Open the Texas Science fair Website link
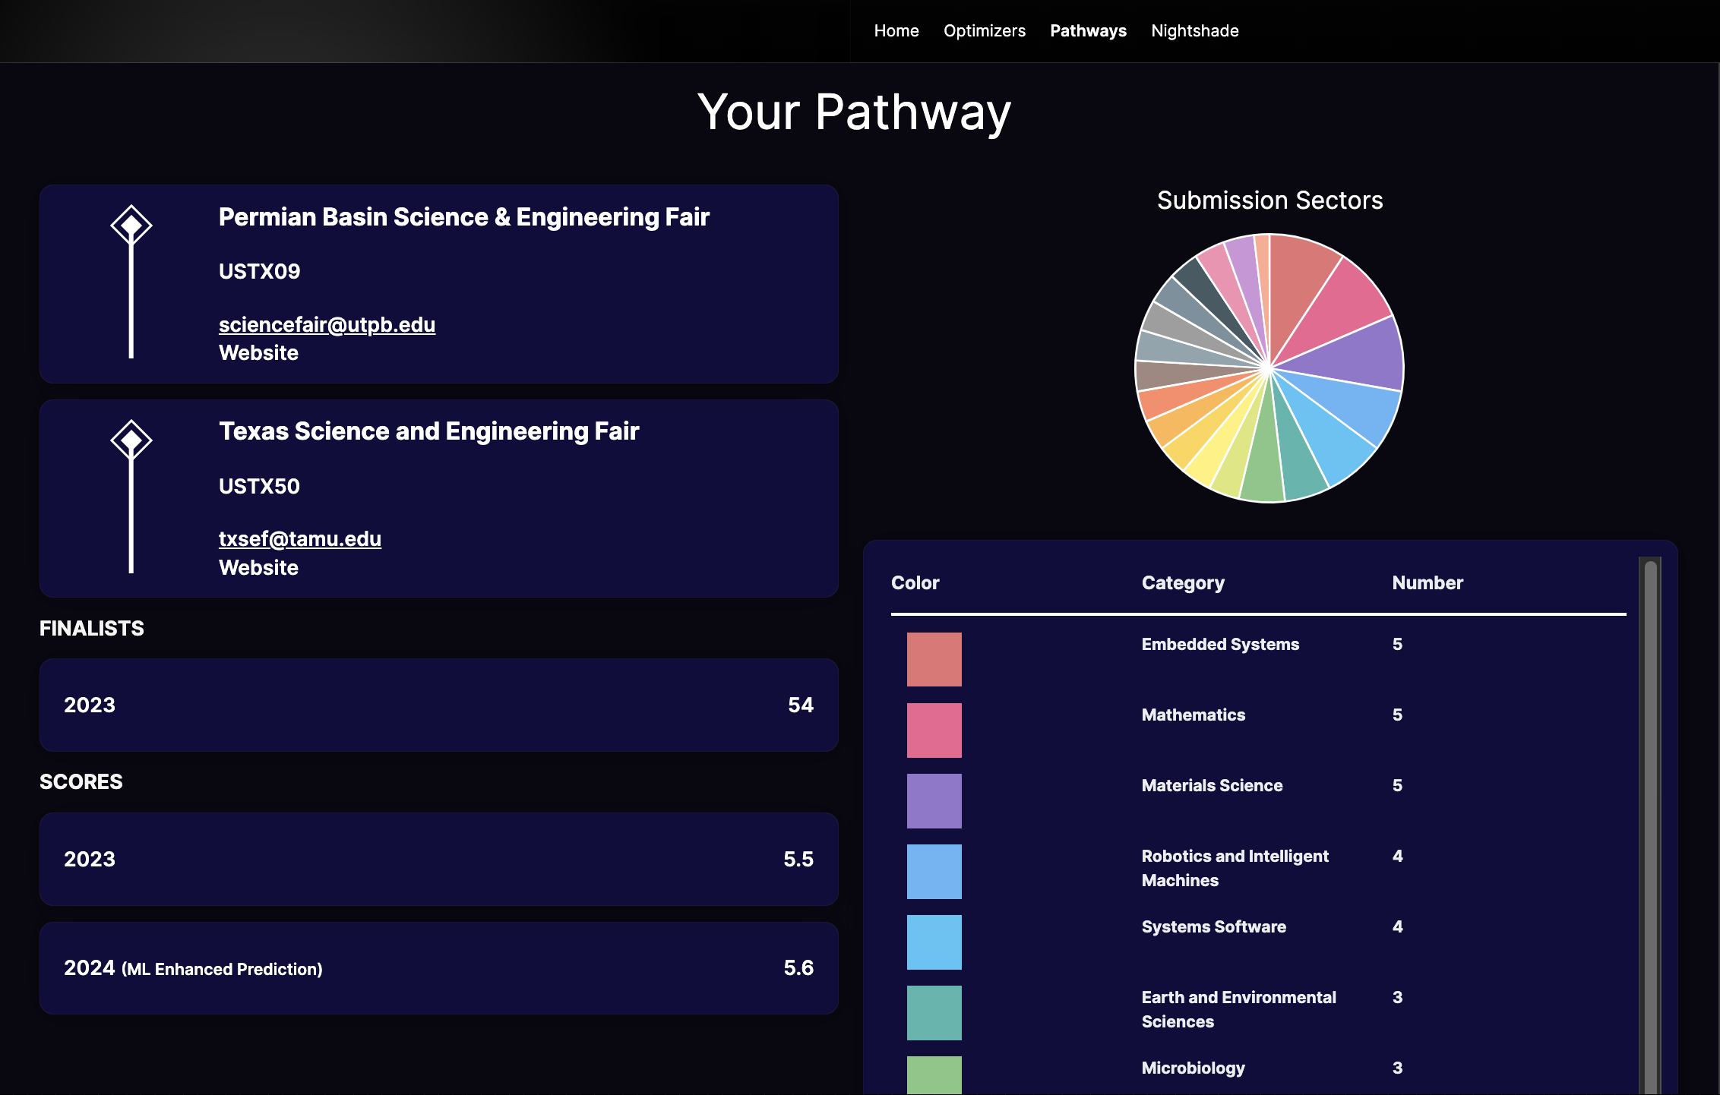 pos(258,567)
